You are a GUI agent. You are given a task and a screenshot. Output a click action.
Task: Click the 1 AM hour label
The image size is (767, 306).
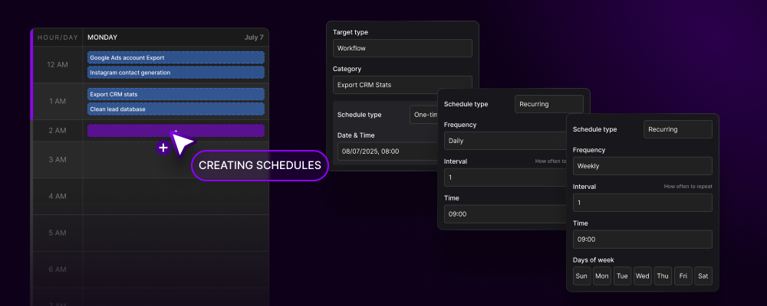click(58, 101)
